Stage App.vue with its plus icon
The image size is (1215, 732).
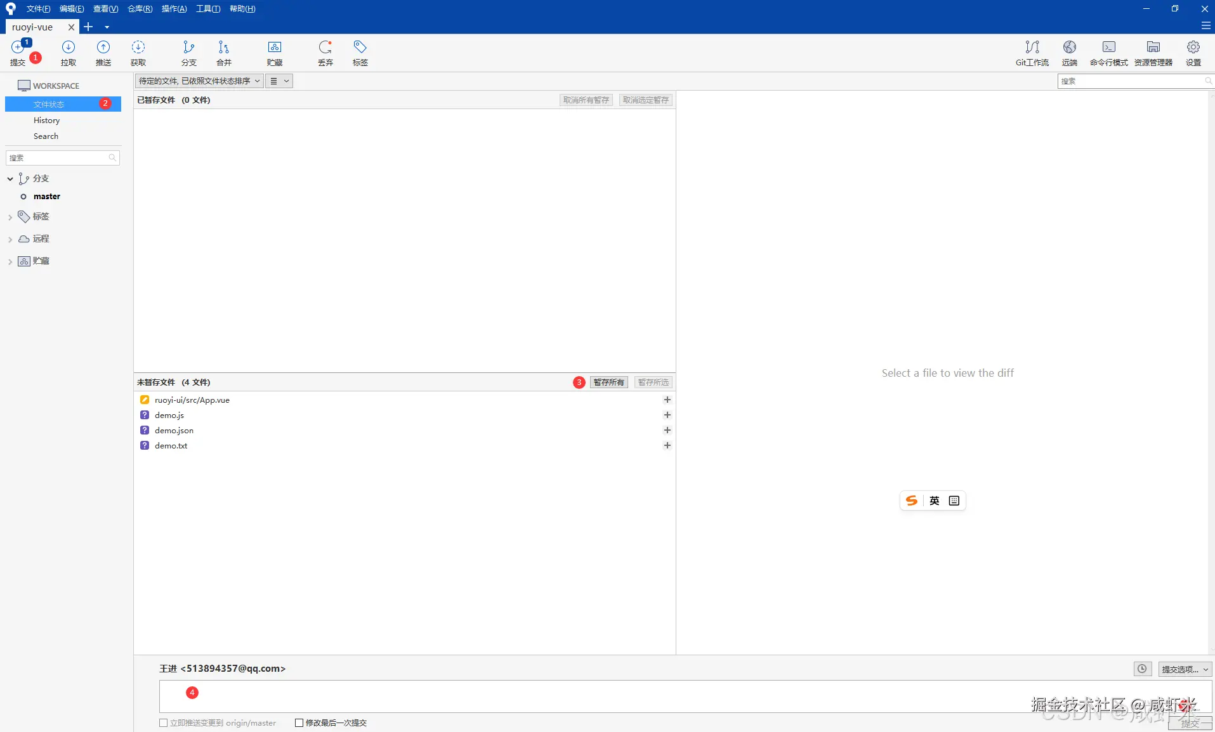click(x=667, y=400)
